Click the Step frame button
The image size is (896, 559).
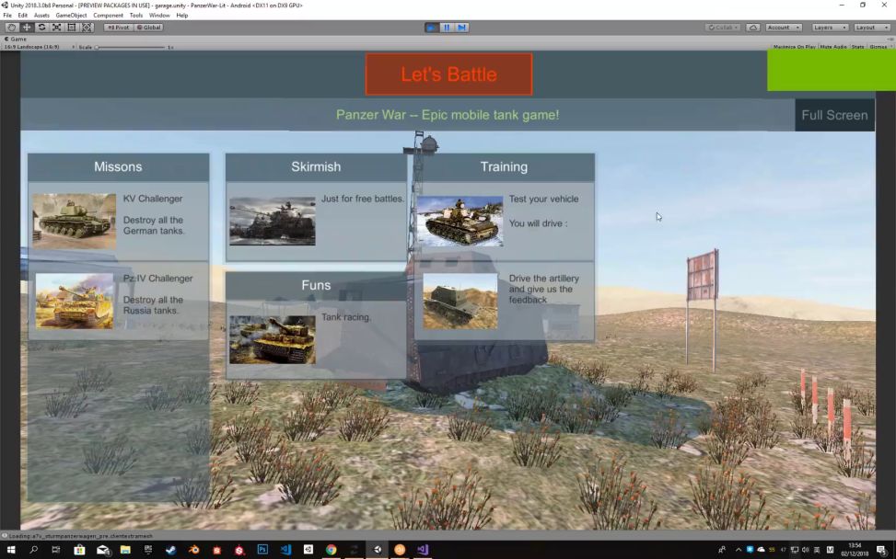click(x=462, y=28)
